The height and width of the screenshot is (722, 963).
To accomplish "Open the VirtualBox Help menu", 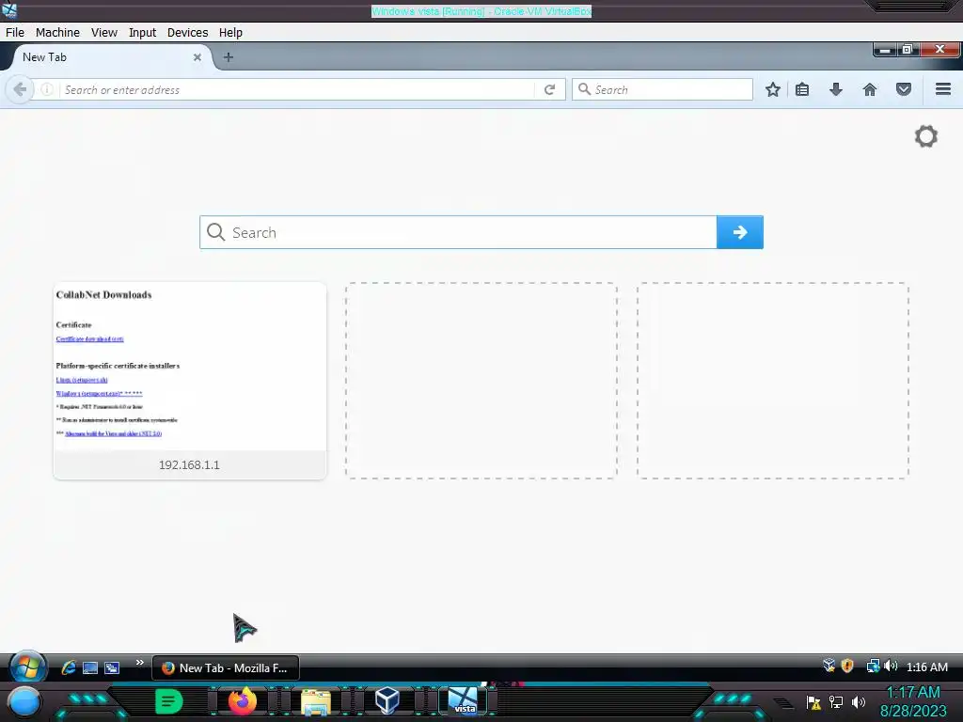I will click(231, 33).
